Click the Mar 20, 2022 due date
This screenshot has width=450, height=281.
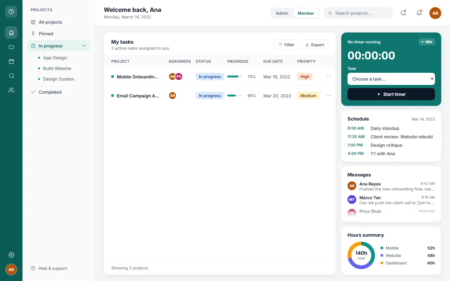(x=277, y=96)
